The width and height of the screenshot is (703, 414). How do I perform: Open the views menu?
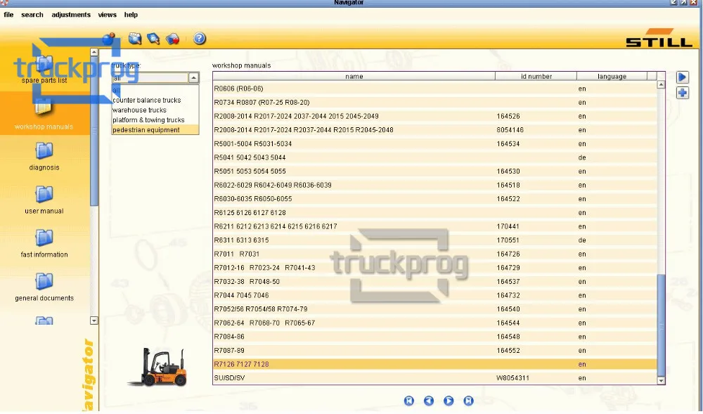[107, 15]
